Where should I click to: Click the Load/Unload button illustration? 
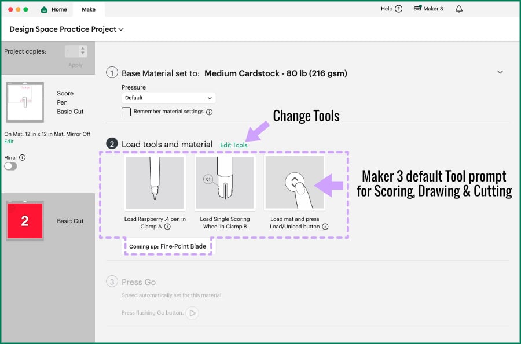[x=295, y=183]
